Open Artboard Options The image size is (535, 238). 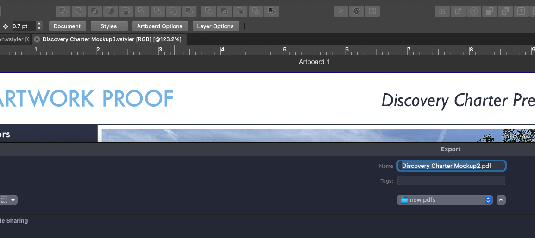tap(160, 26)
